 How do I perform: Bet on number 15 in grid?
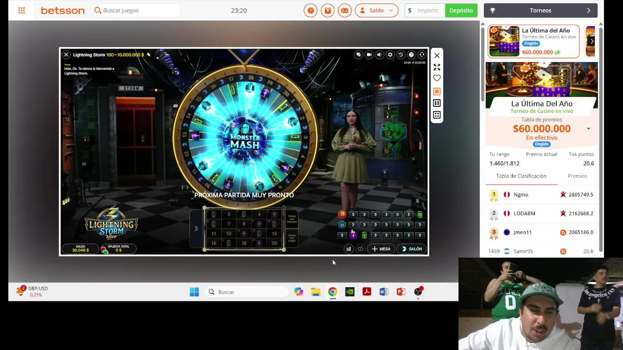tap(274, 234)
